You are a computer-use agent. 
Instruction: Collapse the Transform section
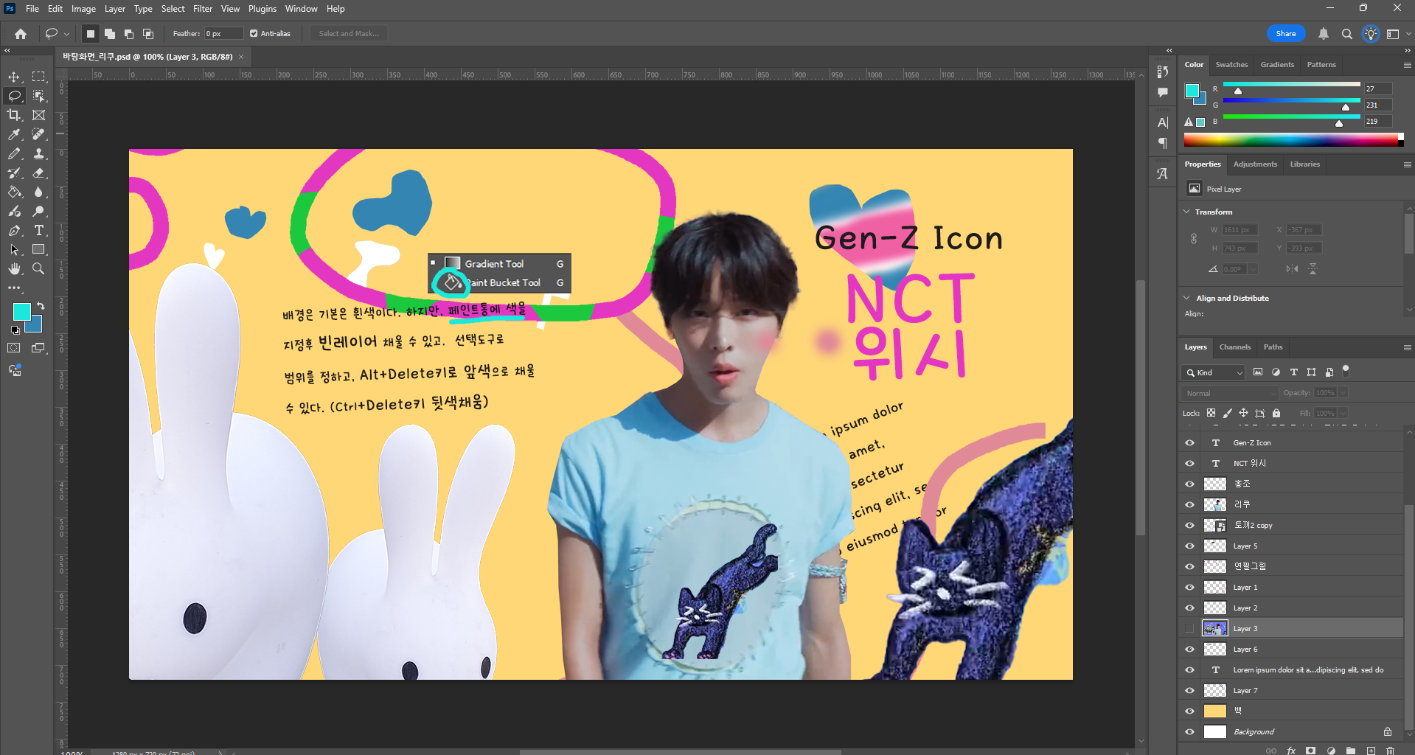pos(1187,212)
